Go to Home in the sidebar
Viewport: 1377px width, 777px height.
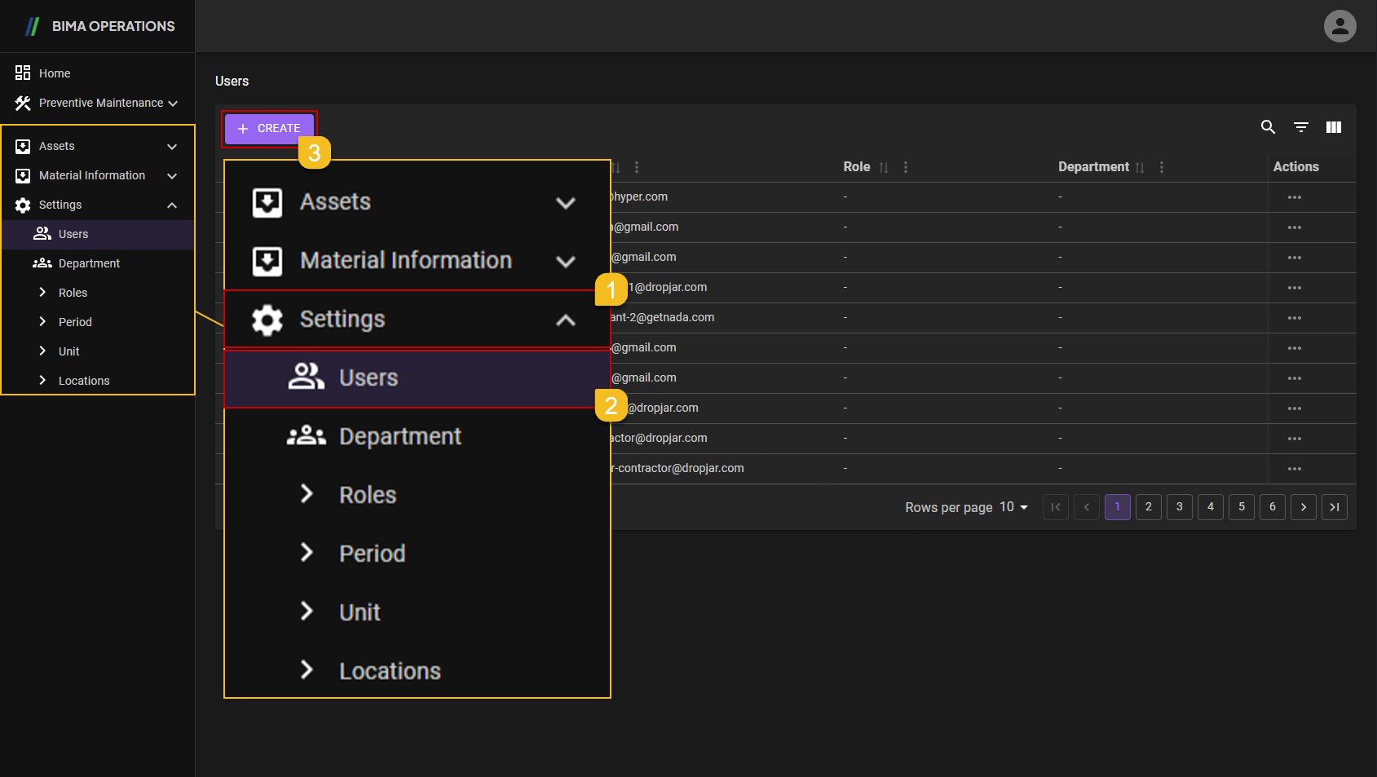click(x=55, y=73)
